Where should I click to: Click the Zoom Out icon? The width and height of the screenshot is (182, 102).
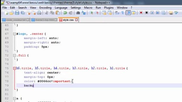pos(97,13)
